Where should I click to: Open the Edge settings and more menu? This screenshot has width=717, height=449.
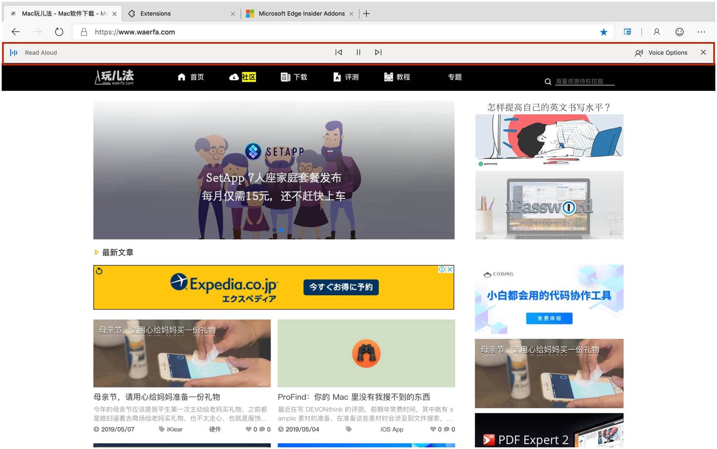pyautogui.click(x=701, y=32)
